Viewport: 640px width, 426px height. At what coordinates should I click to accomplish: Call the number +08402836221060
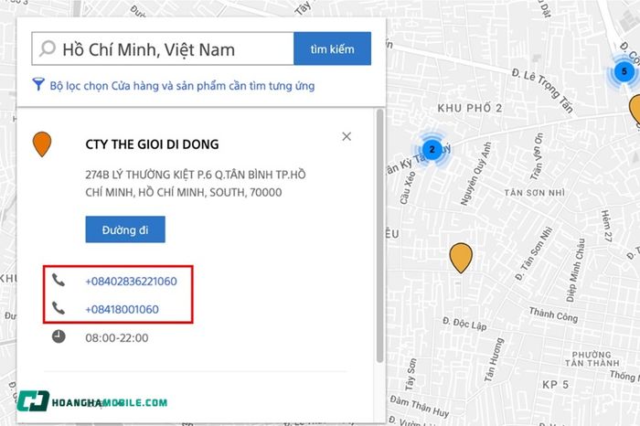click(x=131, y=282)
